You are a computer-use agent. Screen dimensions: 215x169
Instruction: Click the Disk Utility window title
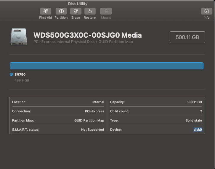click(78, 4)
